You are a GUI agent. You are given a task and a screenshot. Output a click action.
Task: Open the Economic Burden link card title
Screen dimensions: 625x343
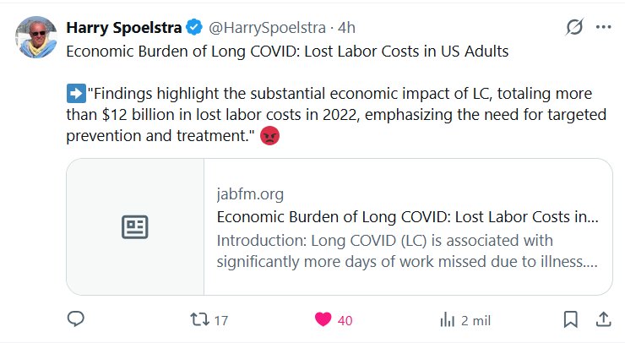(x=407, y=215)
